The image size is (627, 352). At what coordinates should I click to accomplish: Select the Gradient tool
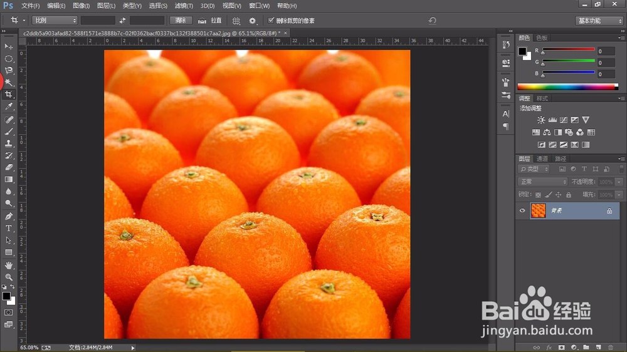point(8,179)
